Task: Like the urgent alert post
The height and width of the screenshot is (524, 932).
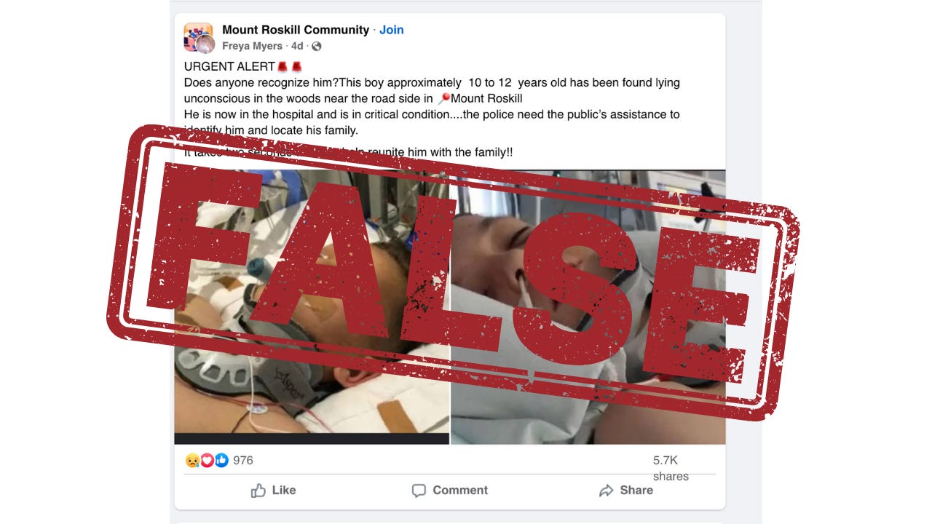Action: (x=273, y=491)
